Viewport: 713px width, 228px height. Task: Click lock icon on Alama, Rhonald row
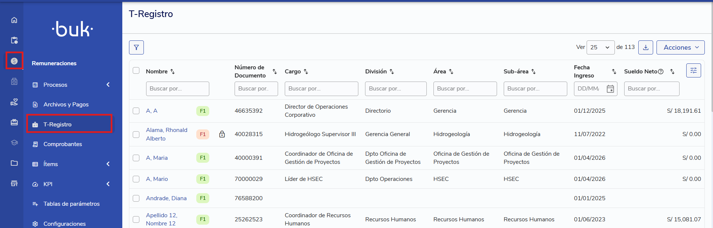[222, 134]
